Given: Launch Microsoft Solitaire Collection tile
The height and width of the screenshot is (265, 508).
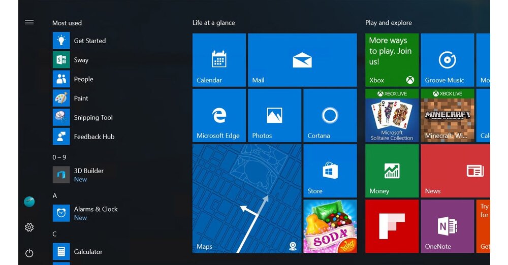Looking at the screenshot, I should point(392,115).
